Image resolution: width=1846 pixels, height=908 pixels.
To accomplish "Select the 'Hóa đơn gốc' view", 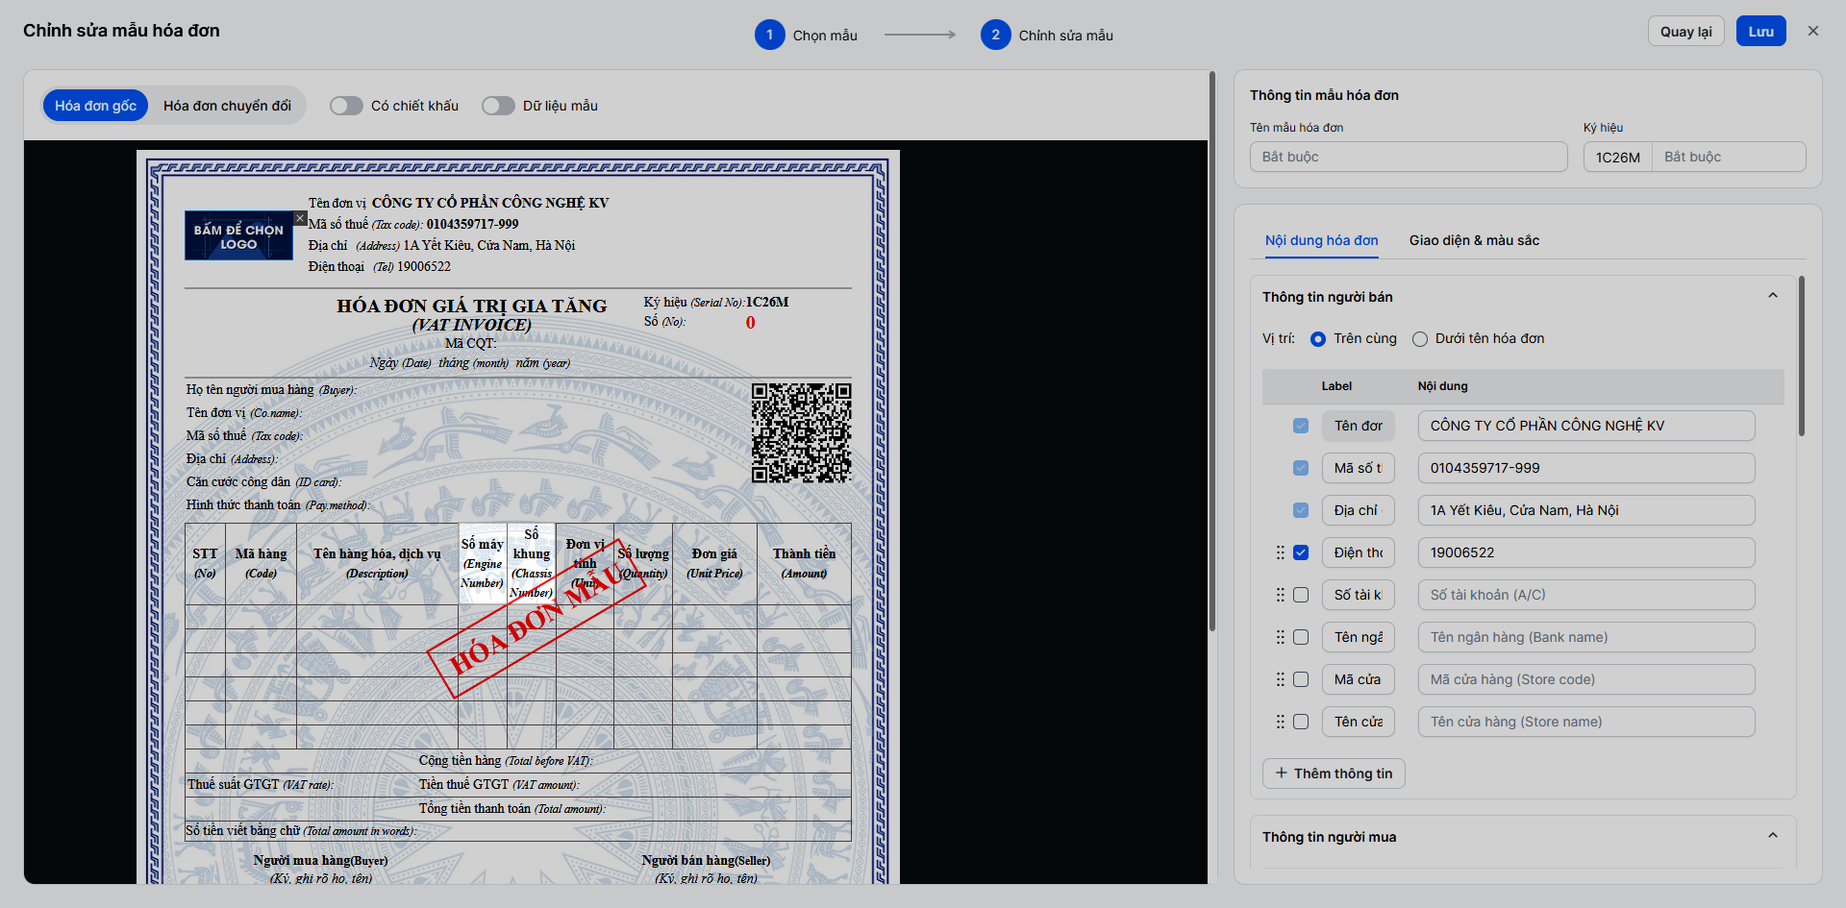I will [x=95, y=106].
